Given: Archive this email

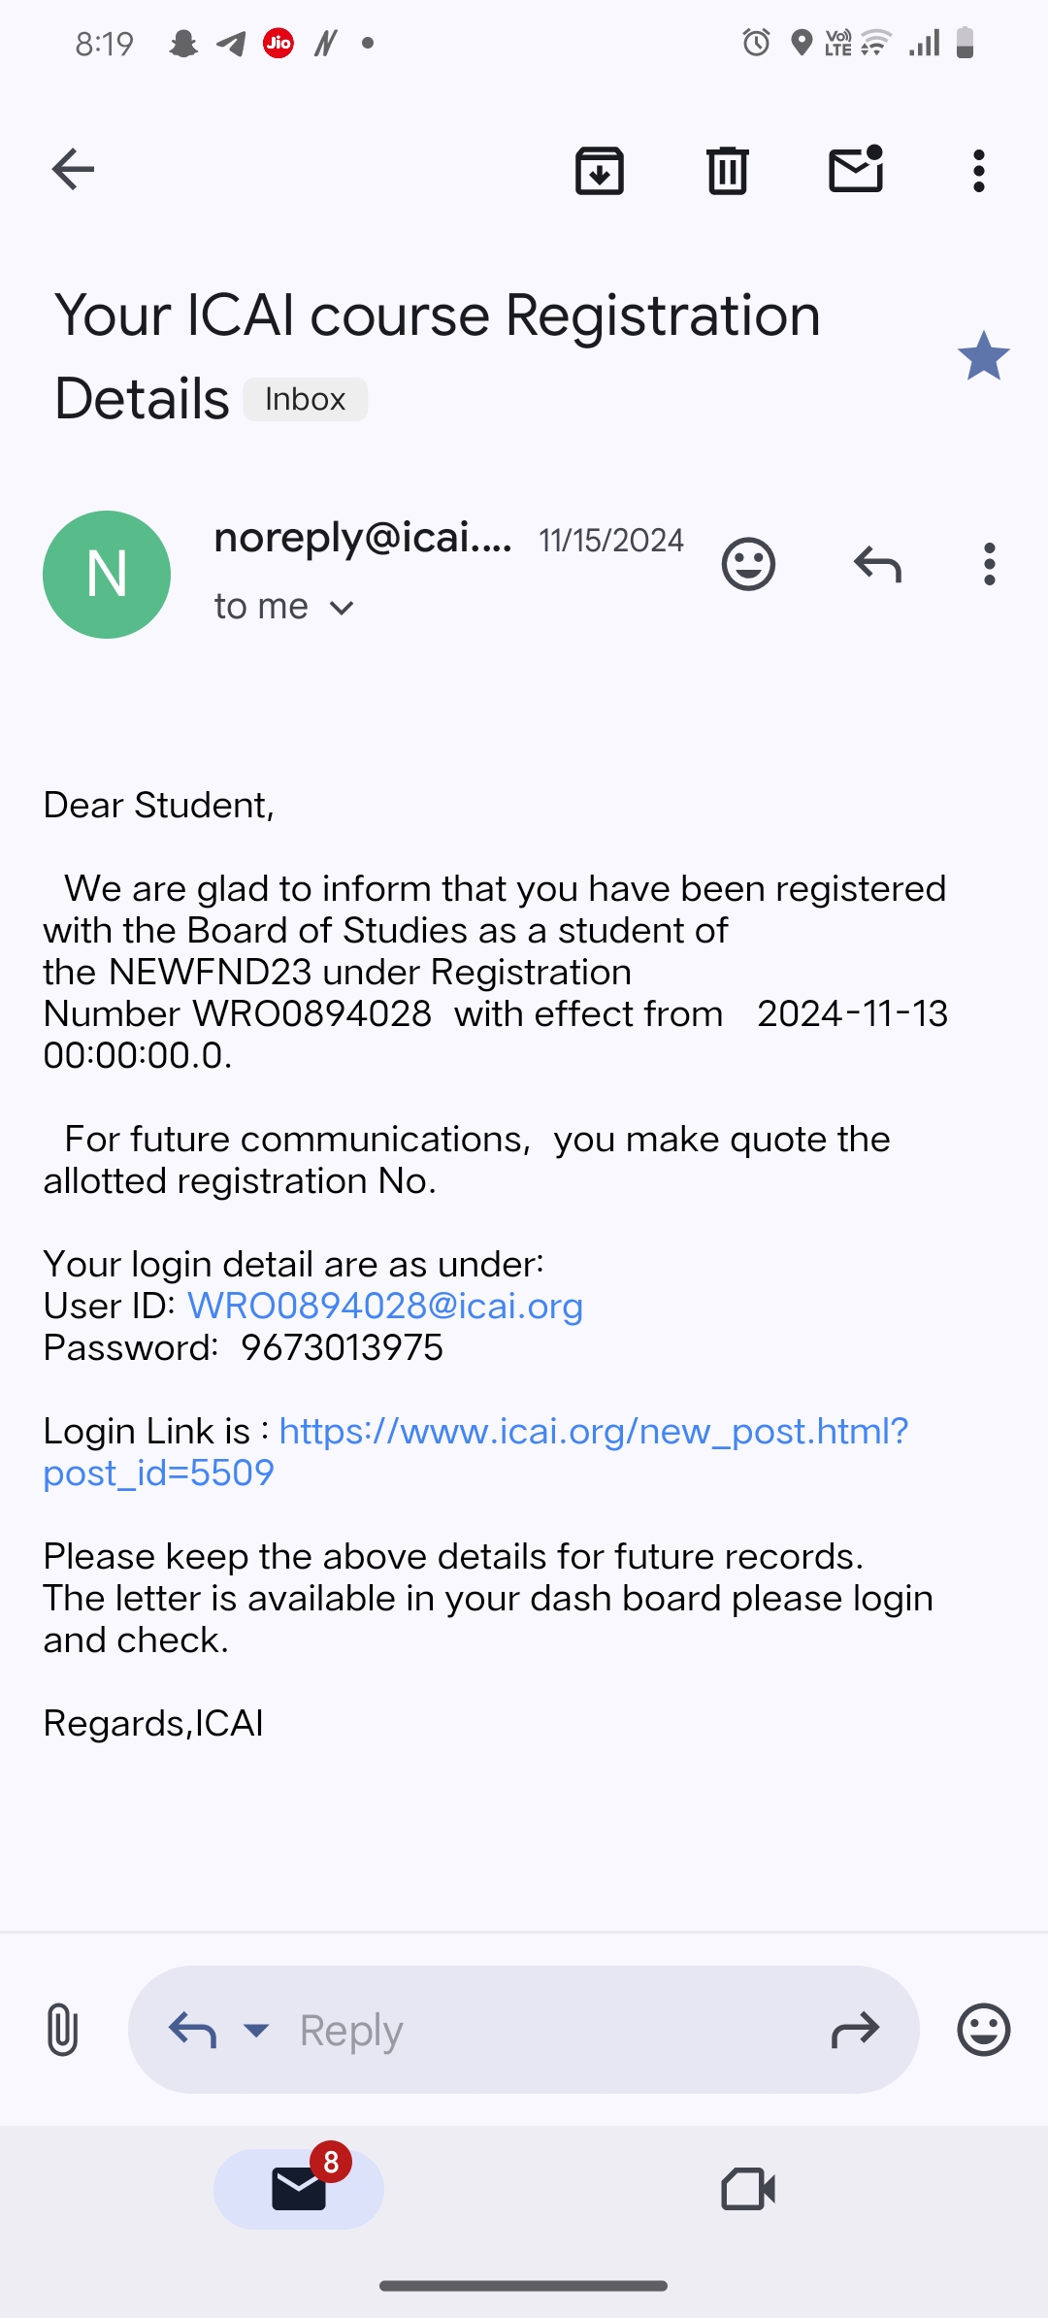Looking at the screenshot, I should (600, 171).
